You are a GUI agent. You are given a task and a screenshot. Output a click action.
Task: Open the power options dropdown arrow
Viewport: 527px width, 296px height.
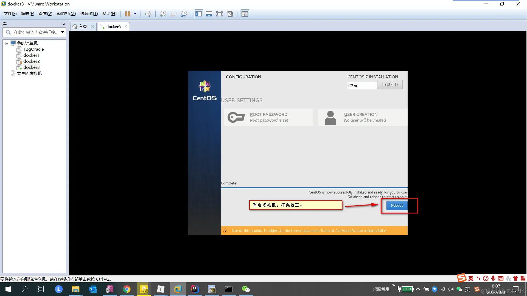click(x=135, y=14)
